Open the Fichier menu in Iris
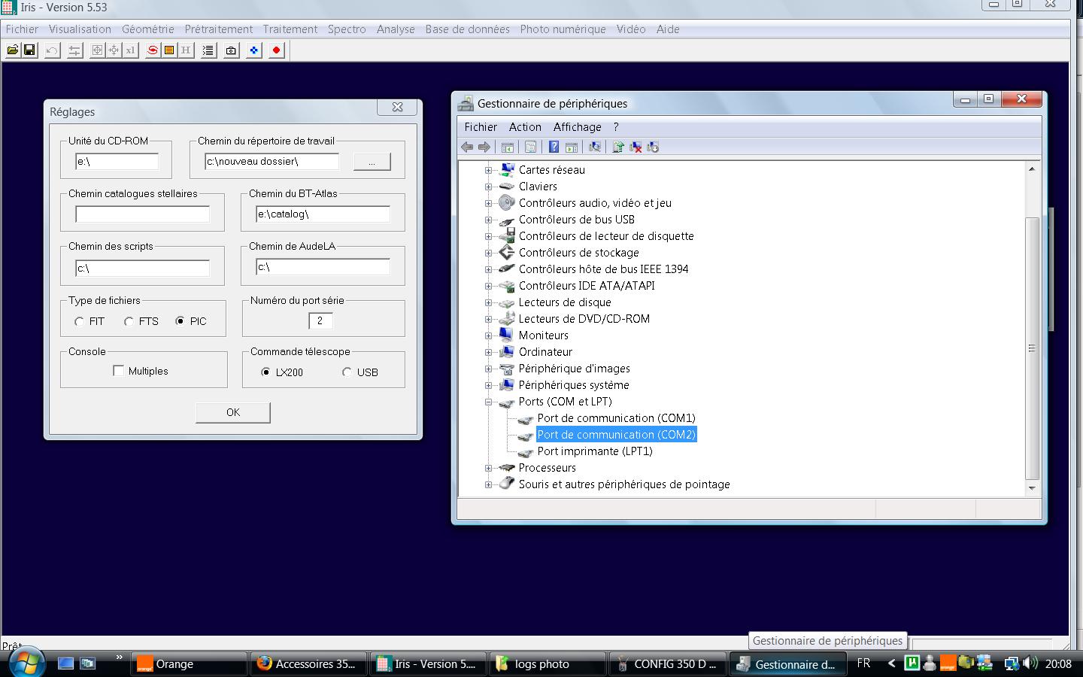 [22, 29]
